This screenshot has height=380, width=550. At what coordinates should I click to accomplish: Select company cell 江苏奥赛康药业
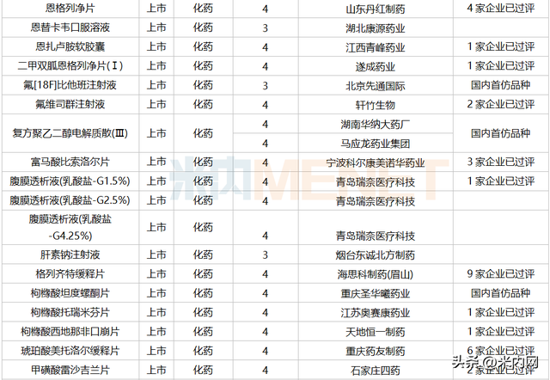(376, 313)
